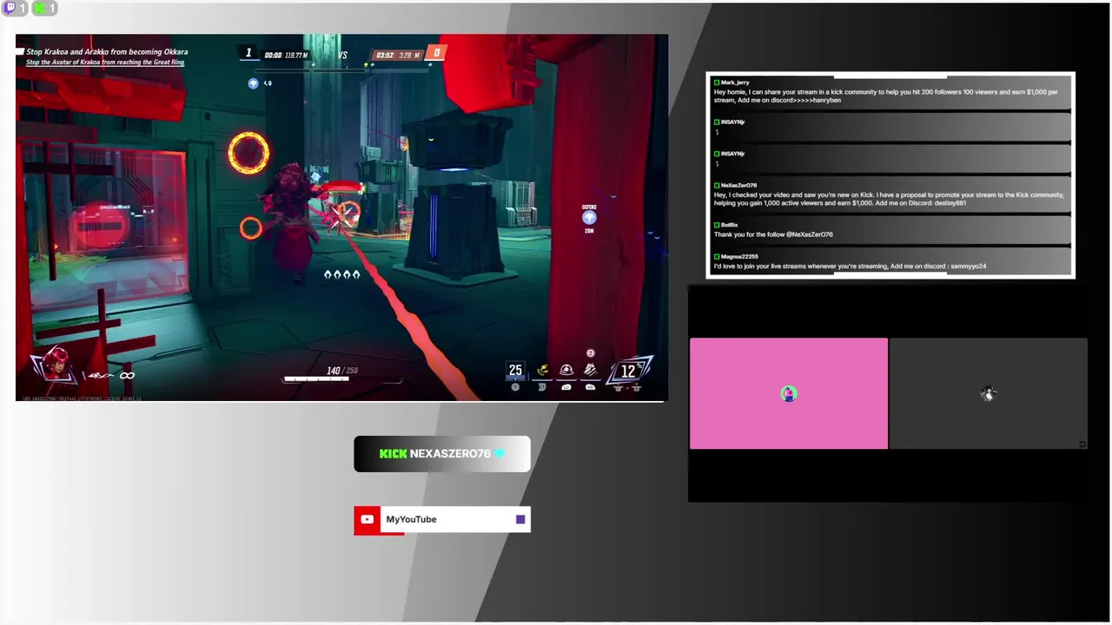1112x625 pixels.
Task: Click the ultimate charge 12% indicator
Action: click(628, 371)
